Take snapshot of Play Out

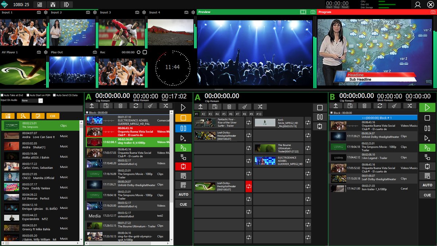coord(95,52)
